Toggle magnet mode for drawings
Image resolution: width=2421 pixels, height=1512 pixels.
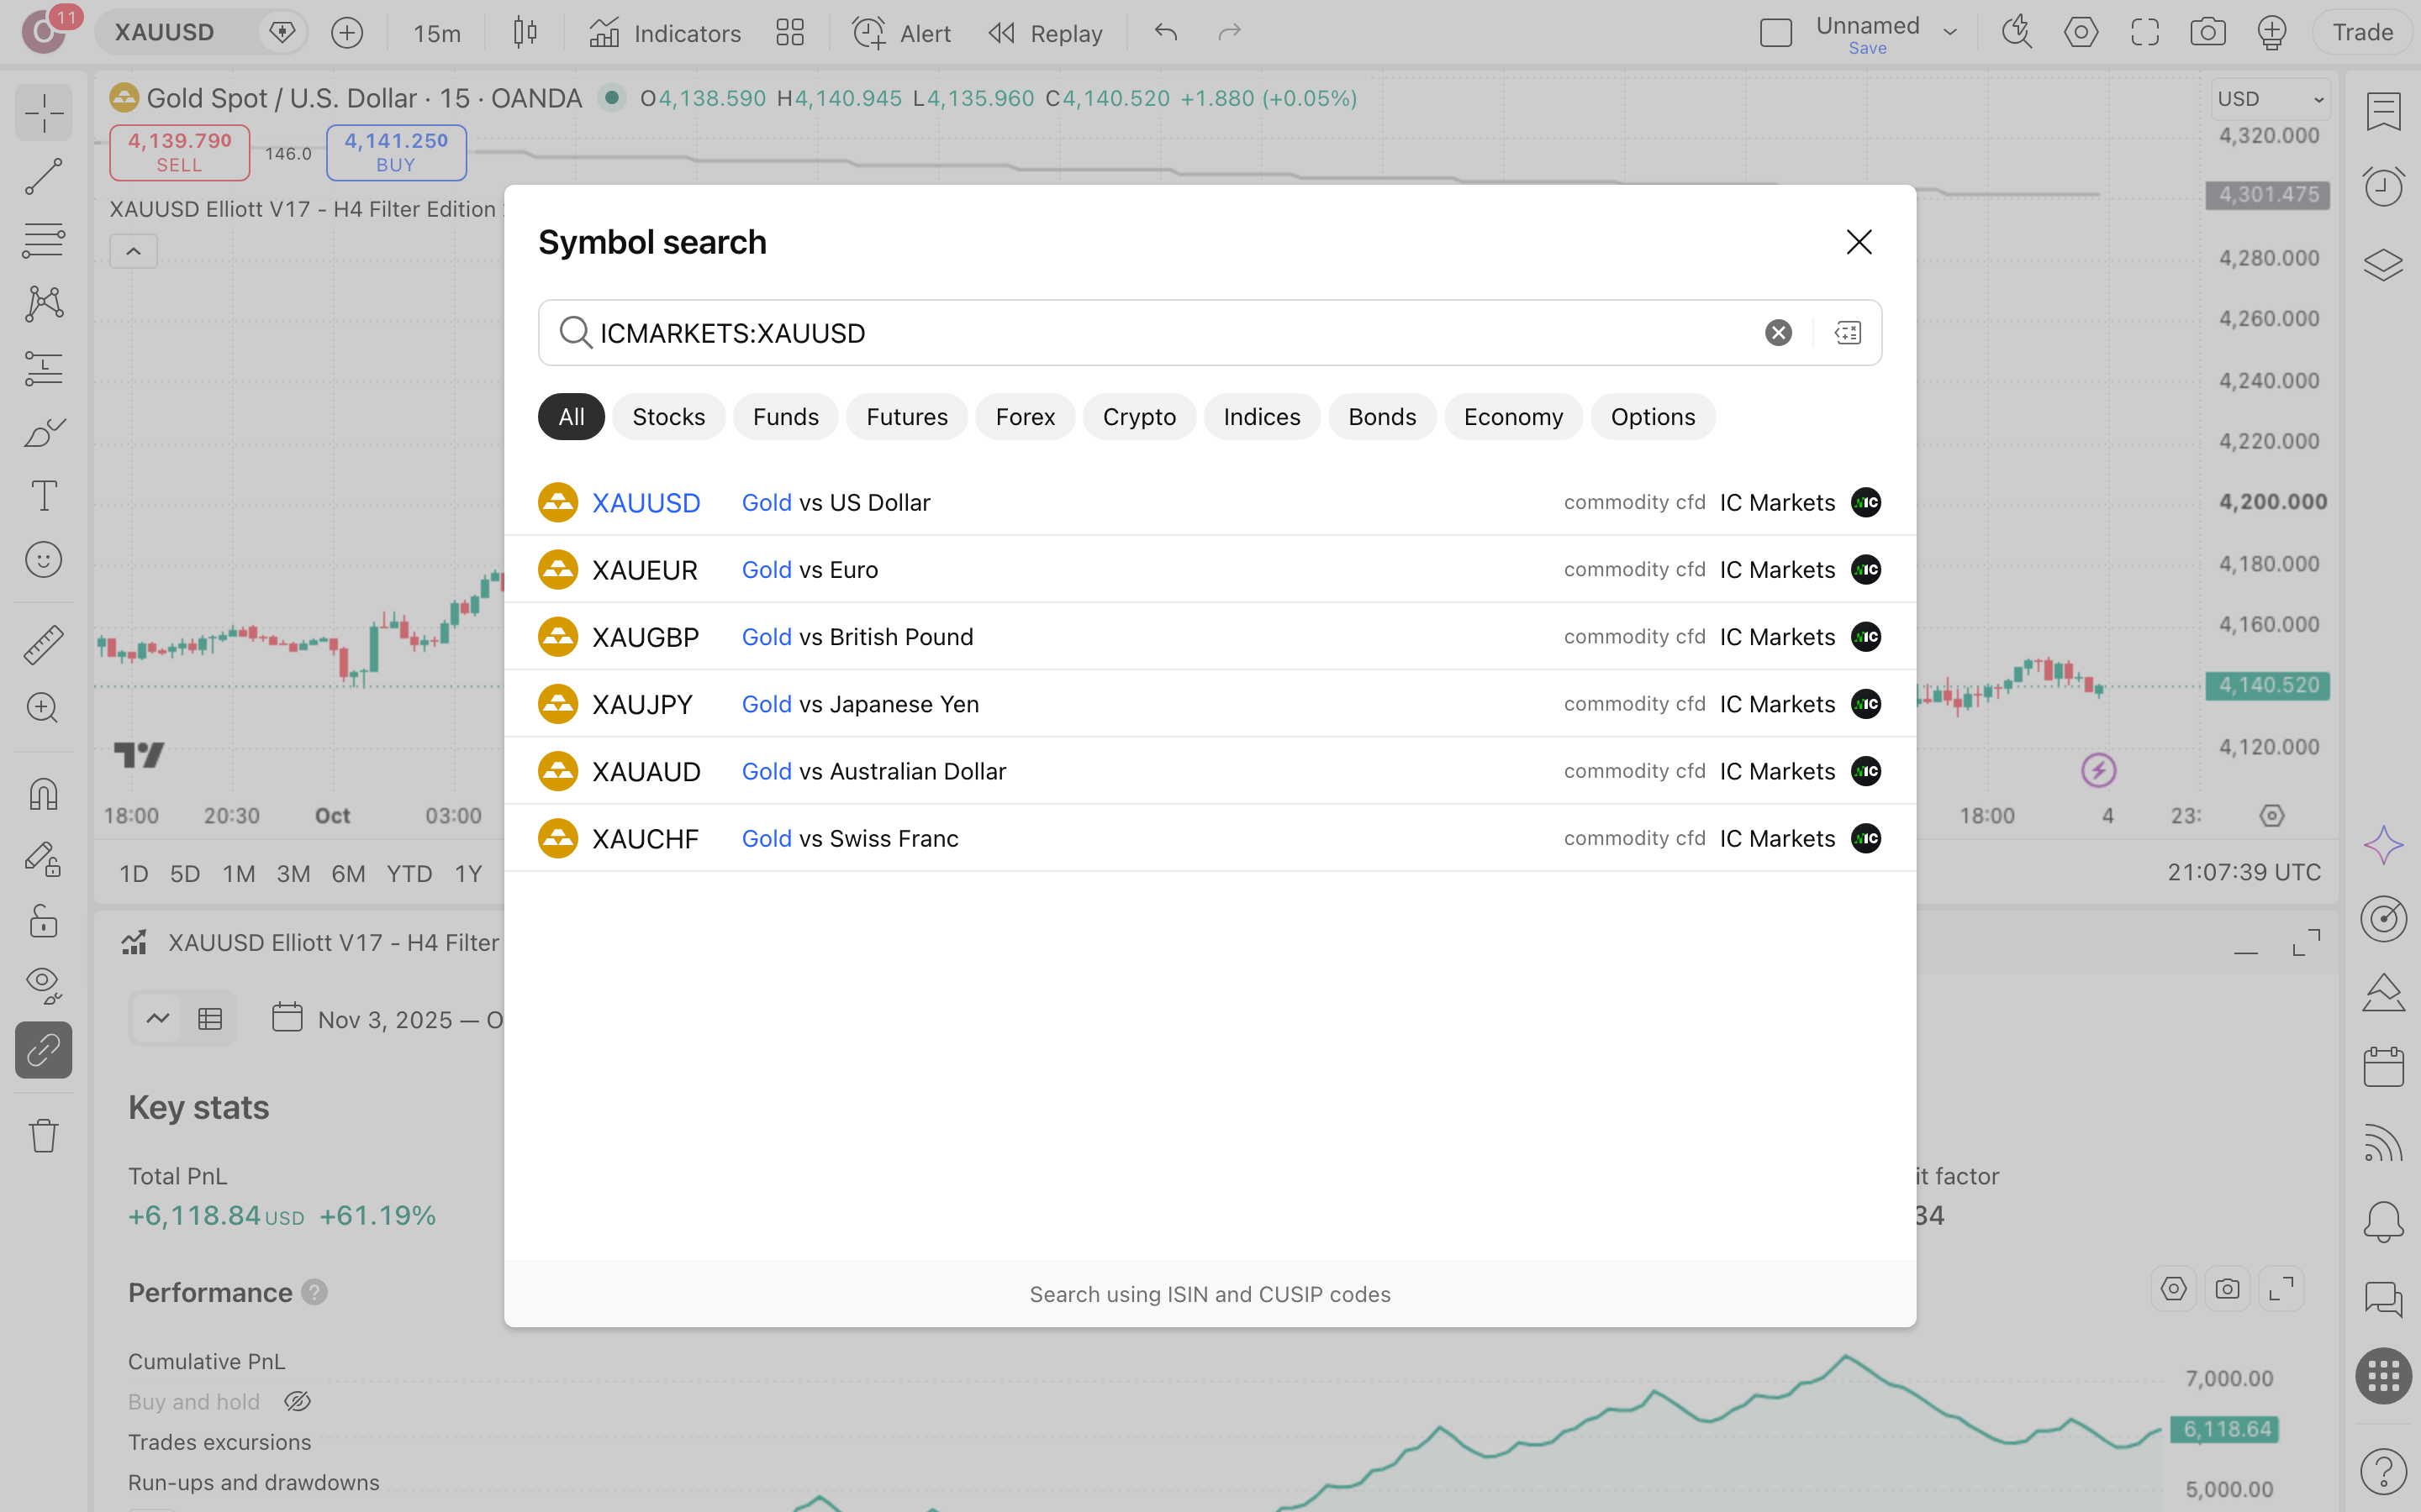43,795
